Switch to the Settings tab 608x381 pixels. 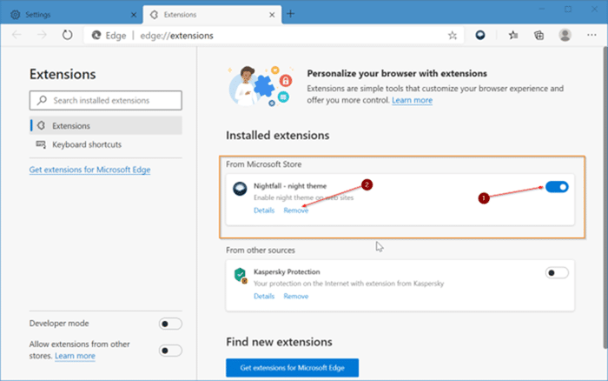tap(71, 15)
